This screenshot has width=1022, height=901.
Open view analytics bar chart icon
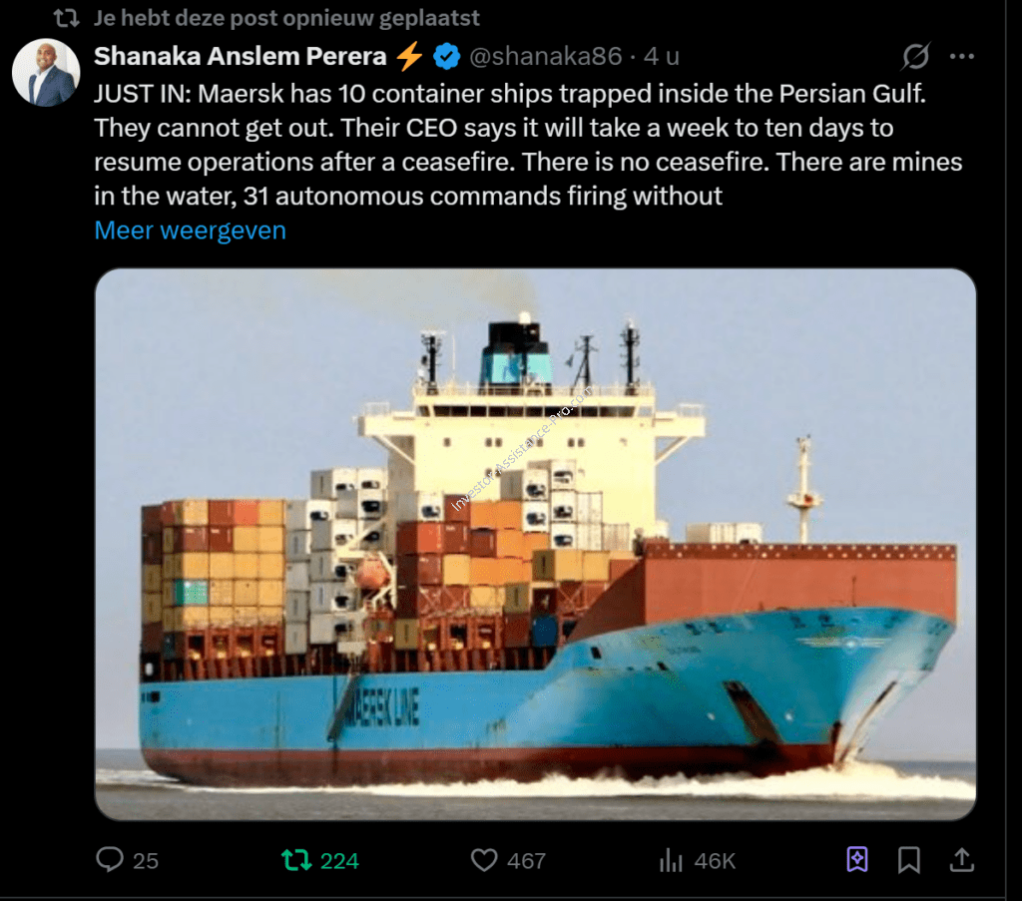[x=671, y=860]
